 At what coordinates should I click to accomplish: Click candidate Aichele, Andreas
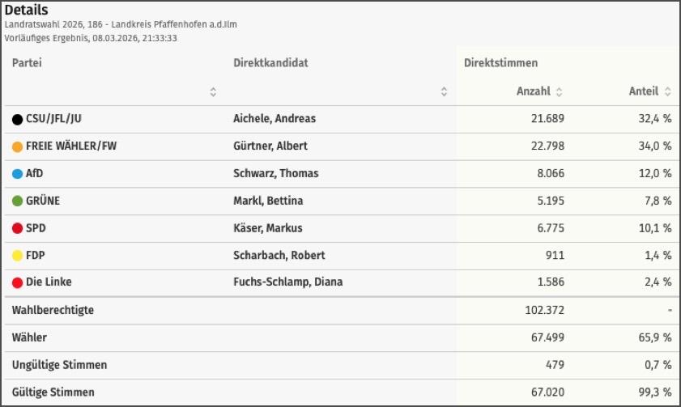(x=275, y=119)
